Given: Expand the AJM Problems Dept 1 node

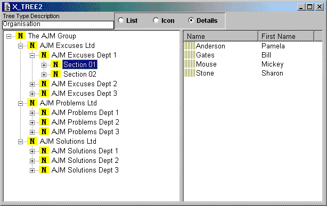Looking at the screenshot, I should pos(32,113).
